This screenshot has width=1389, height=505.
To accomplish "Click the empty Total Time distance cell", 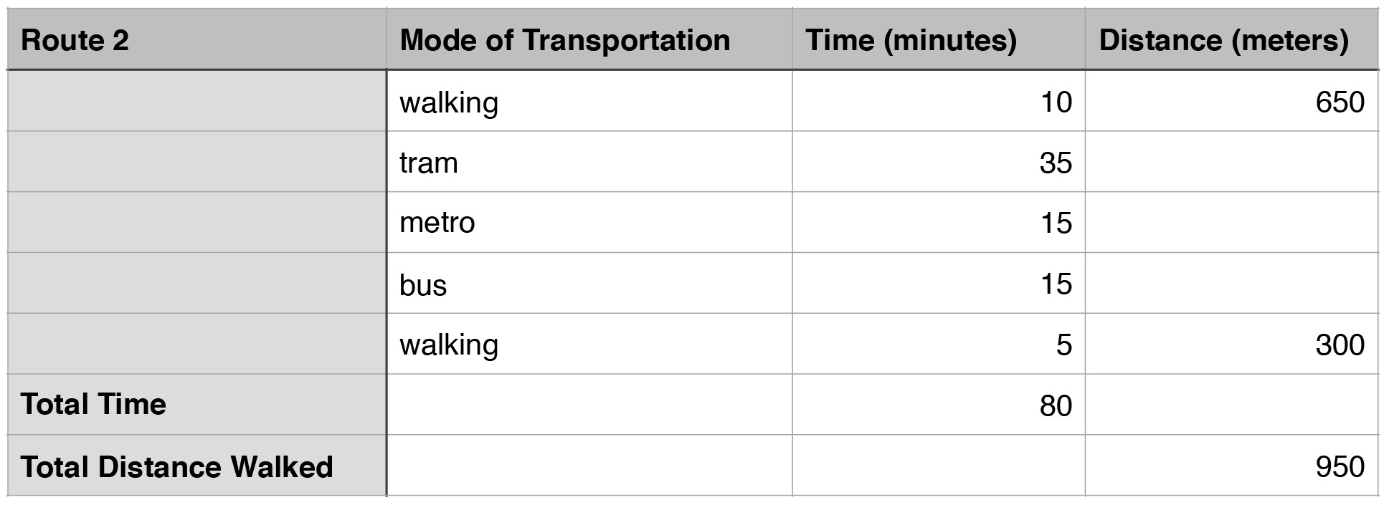I will (1232, 405).
